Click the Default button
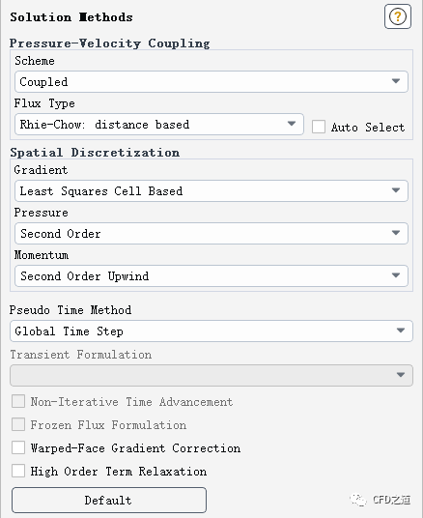423x518 pixels. (x=109, y=500)
